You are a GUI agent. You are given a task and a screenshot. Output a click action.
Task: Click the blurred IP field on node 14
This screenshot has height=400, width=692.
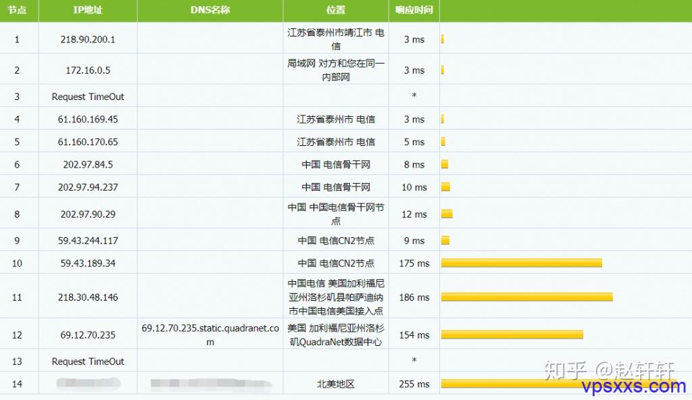coord(88,383)
